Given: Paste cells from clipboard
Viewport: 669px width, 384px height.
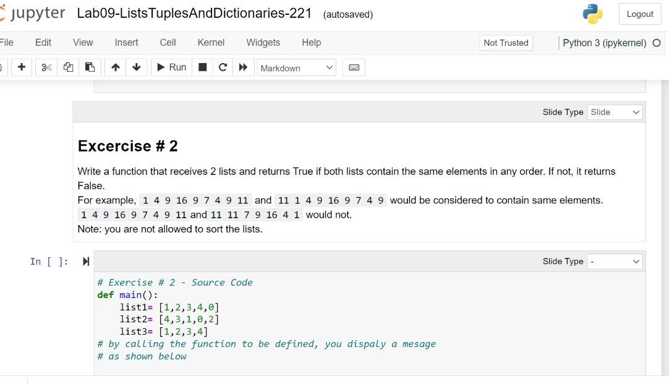Looking at the screenshot, I should [x=90, y=67].
